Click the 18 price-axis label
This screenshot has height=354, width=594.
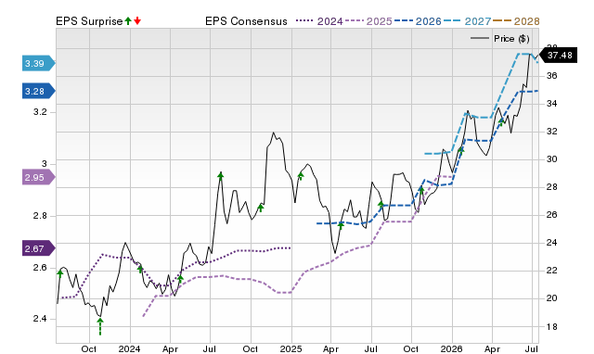pos(552,326)
